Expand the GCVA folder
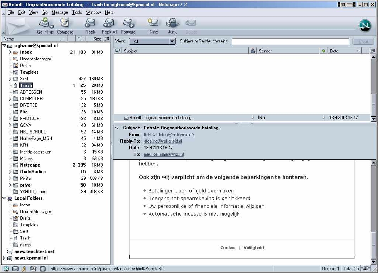This screenshot has height=273, width=378. click(10, 125)
